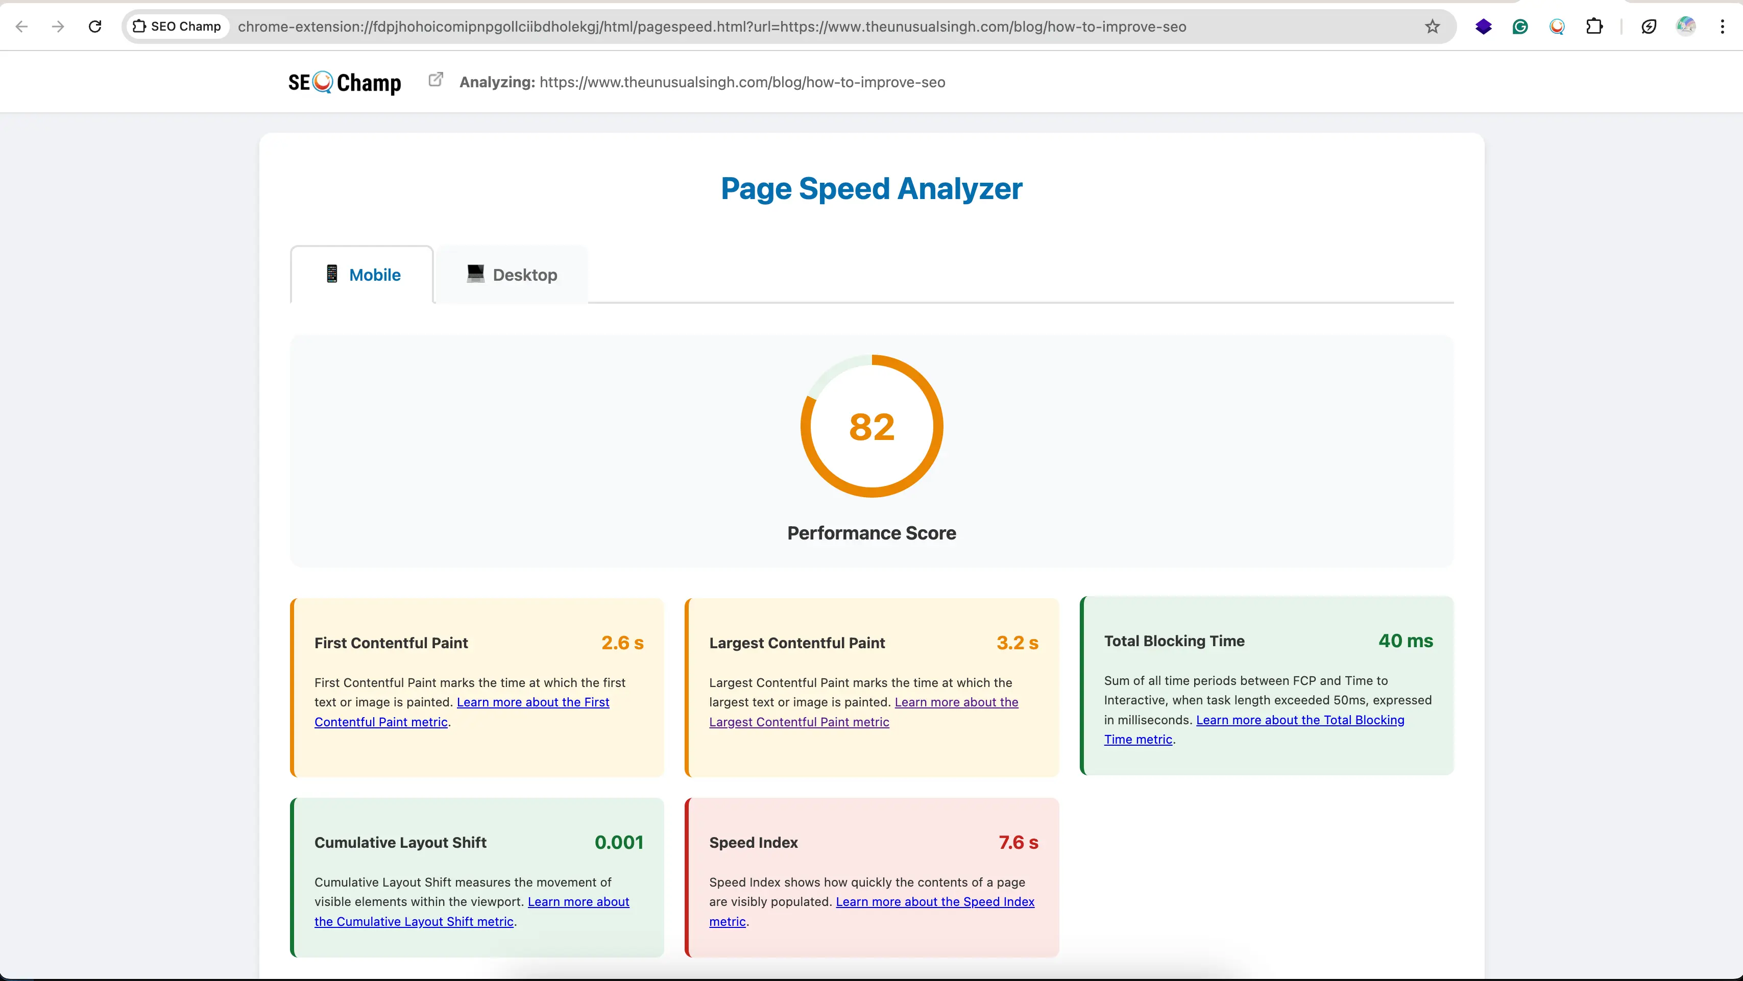Open Largest Contentful Paint metric link

tap(863, 712)
